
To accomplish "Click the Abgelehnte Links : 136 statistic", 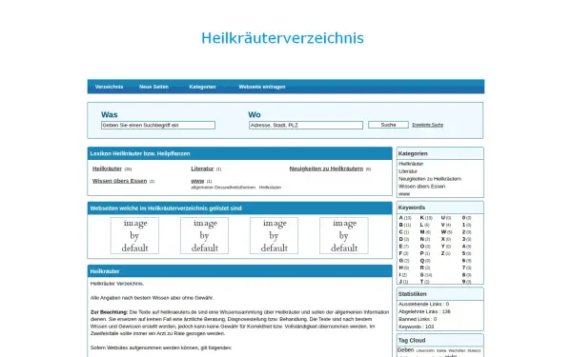I will (x=424, y=311).
